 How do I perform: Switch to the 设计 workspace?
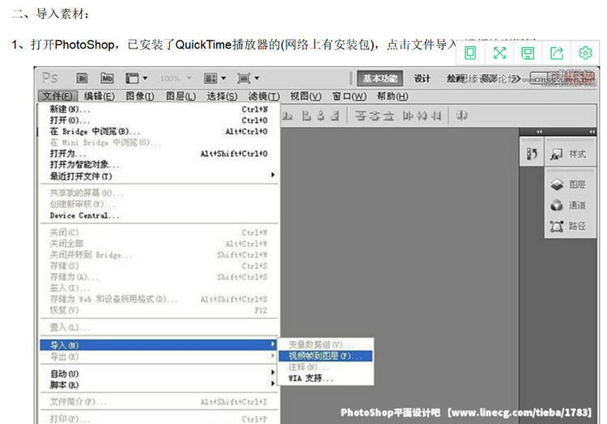coord(422,78)
